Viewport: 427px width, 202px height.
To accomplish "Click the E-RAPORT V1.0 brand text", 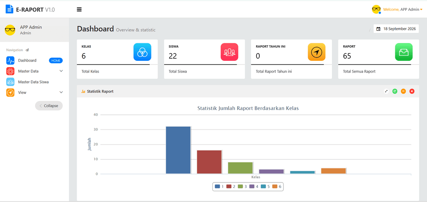I will tap(35, 10).
